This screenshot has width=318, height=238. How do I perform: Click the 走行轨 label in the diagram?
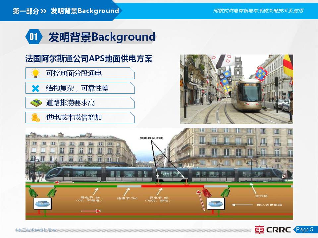point(261,196)
